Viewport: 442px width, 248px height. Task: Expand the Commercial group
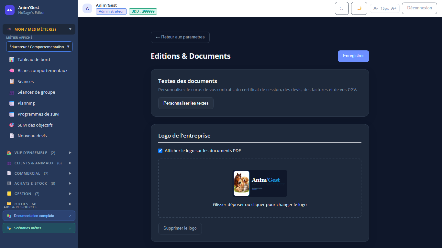pyautogui.click(x=39, y=173)
